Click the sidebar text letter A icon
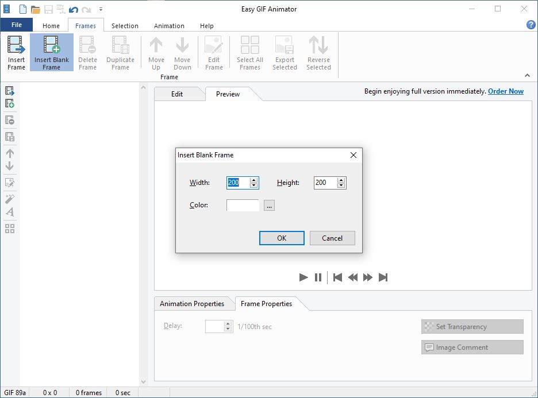The height and width of the screenshot is (398, 538). pyautogui.click(x=10, y=212)
